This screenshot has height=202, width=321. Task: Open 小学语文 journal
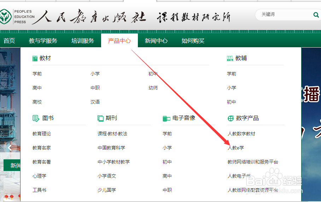click(x=107, y=176)
